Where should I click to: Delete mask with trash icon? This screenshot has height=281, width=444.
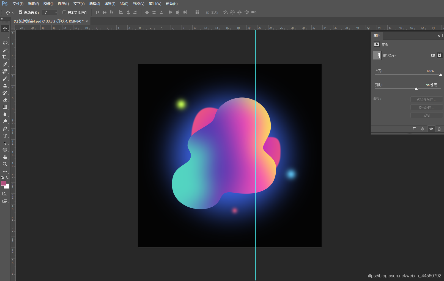click(x=439, y=129)
